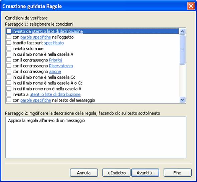The image size is (197, 182).
Task: Proceed with the 'Avanti >' button
Action: coord(145,173)
